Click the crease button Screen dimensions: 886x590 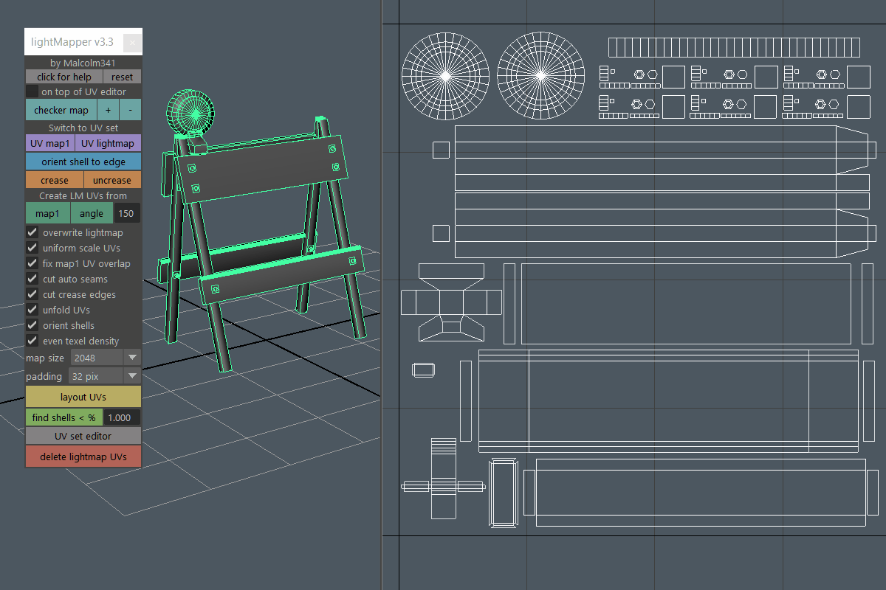click(55, 180)
